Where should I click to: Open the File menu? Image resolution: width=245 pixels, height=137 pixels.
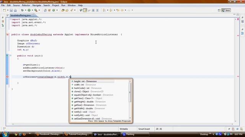point(3,5)
